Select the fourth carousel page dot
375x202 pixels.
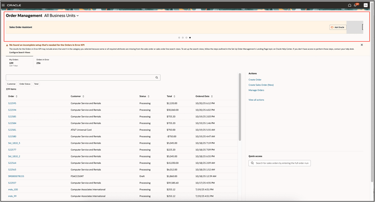190,38
